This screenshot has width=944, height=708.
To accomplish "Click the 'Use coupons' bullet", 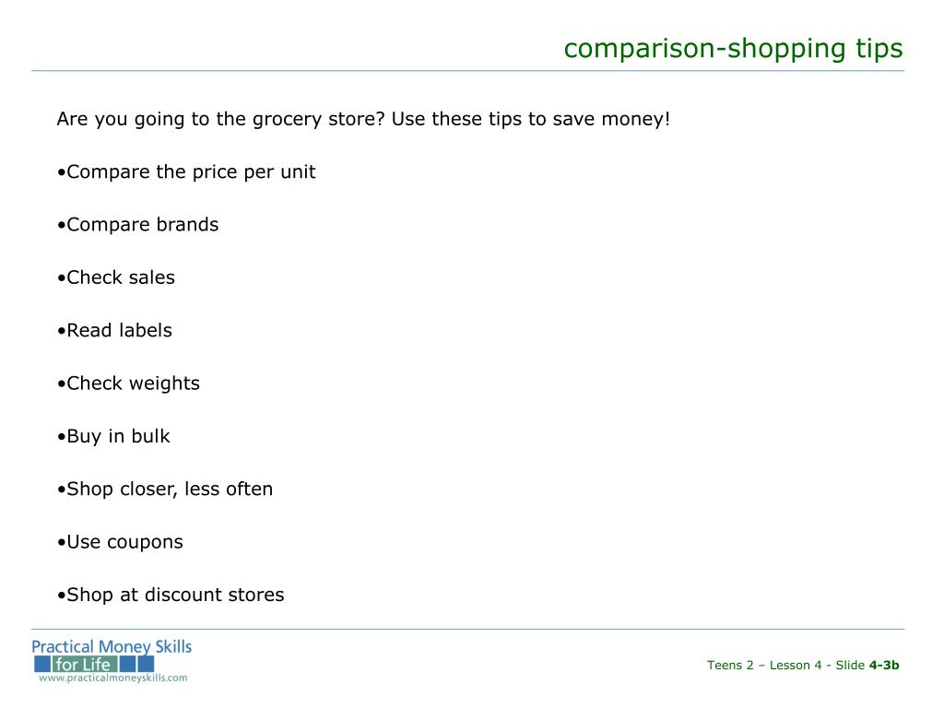I will (120, 542).
